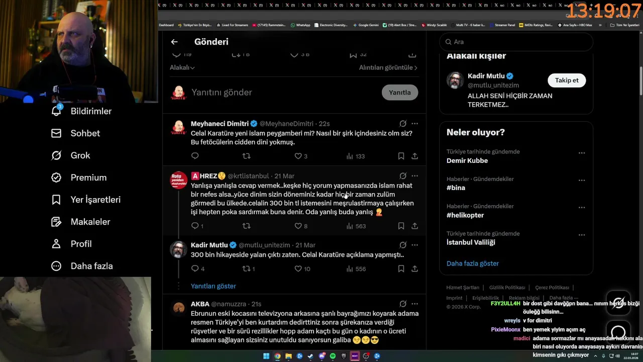Screen dimensions: 643x362
Task: Follow Kadir Mutlu with Takip et
Action: pos(567,80)
